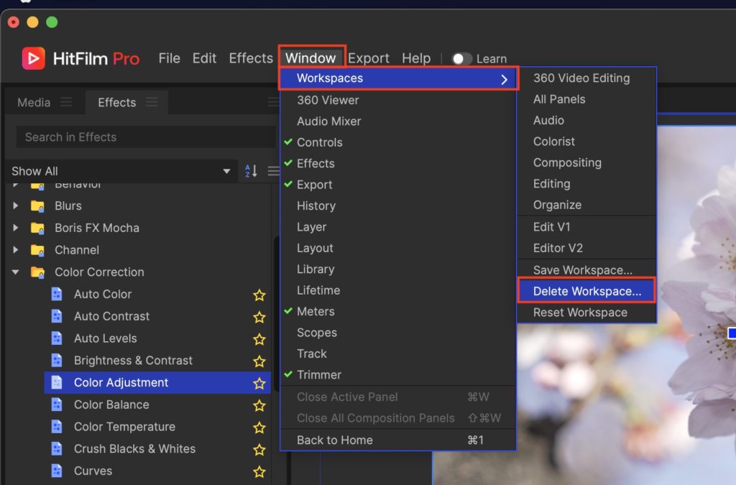Star the Color Adjustment effect
The height and width of the screenshot is (485, 736).
point(259,383)
